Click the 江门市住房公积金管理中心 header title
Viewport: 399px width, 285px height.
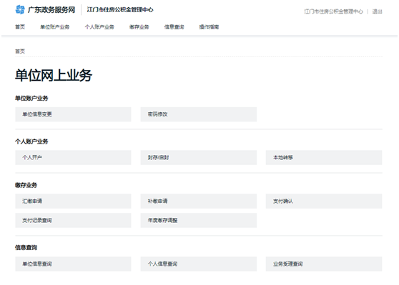120,10
